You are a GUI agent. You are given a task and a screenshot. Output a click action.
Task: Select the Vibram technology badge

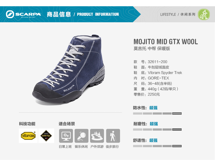pyautogui.click(x=28, y=136)
